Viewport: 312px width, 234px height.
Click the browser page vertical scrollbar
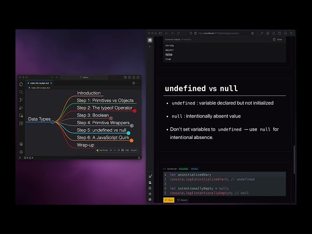pyautogui.click(x=294, y=159)
